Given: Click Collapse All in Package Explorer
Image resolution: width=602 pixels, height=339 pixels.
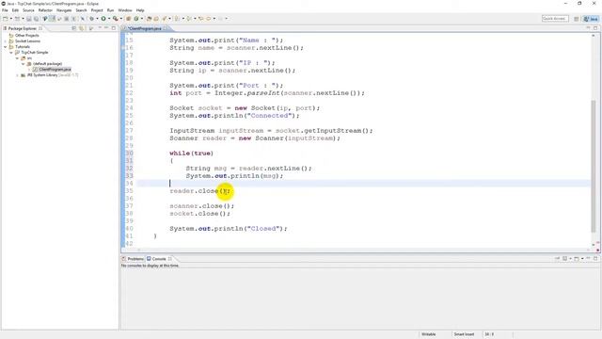Looking at the screenshot, I should [74, 28].
